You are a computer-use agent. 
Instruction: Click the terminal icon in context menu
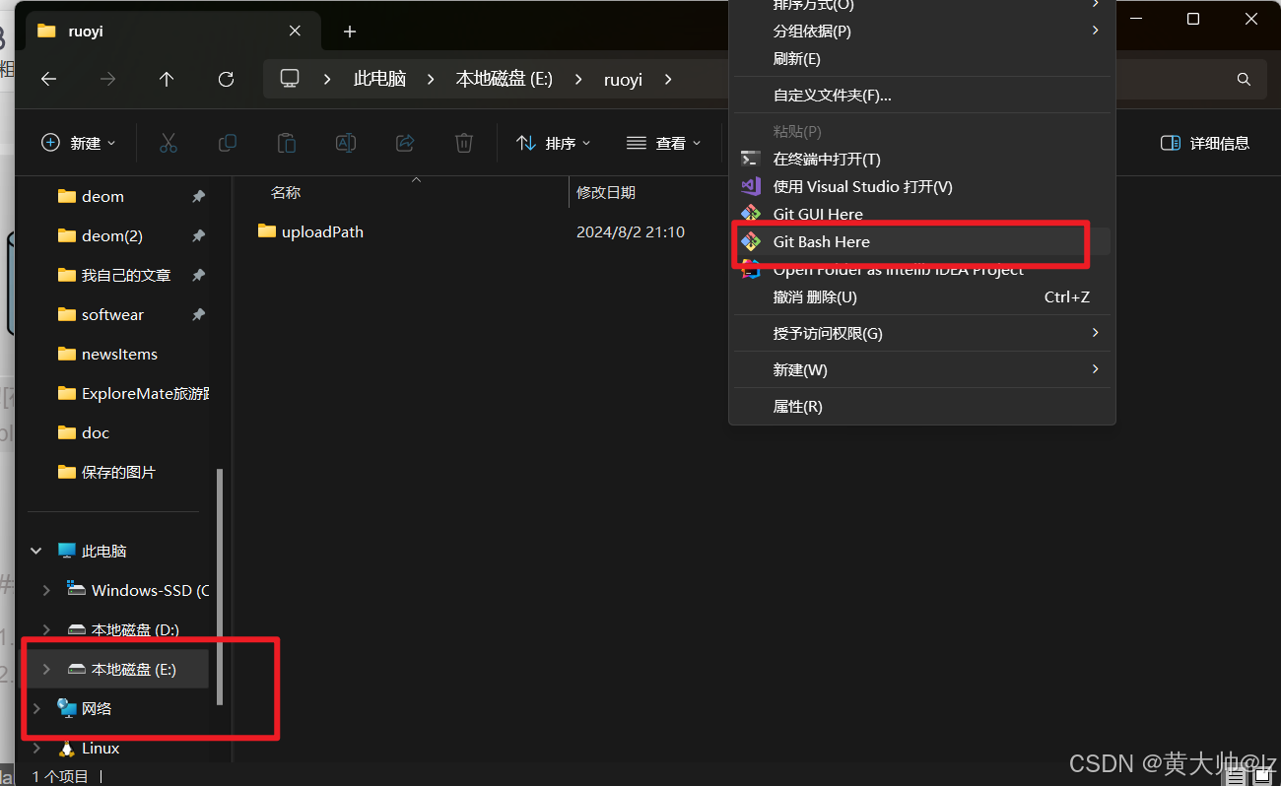click(x=751, y=159)
